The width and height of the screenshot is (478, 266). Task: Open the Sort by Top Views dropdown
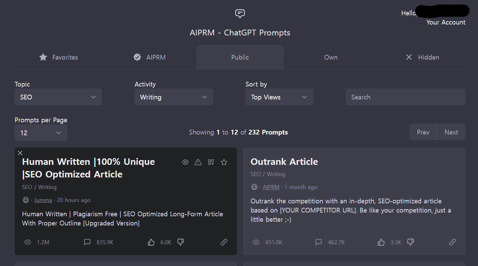(x=279, y=97)
